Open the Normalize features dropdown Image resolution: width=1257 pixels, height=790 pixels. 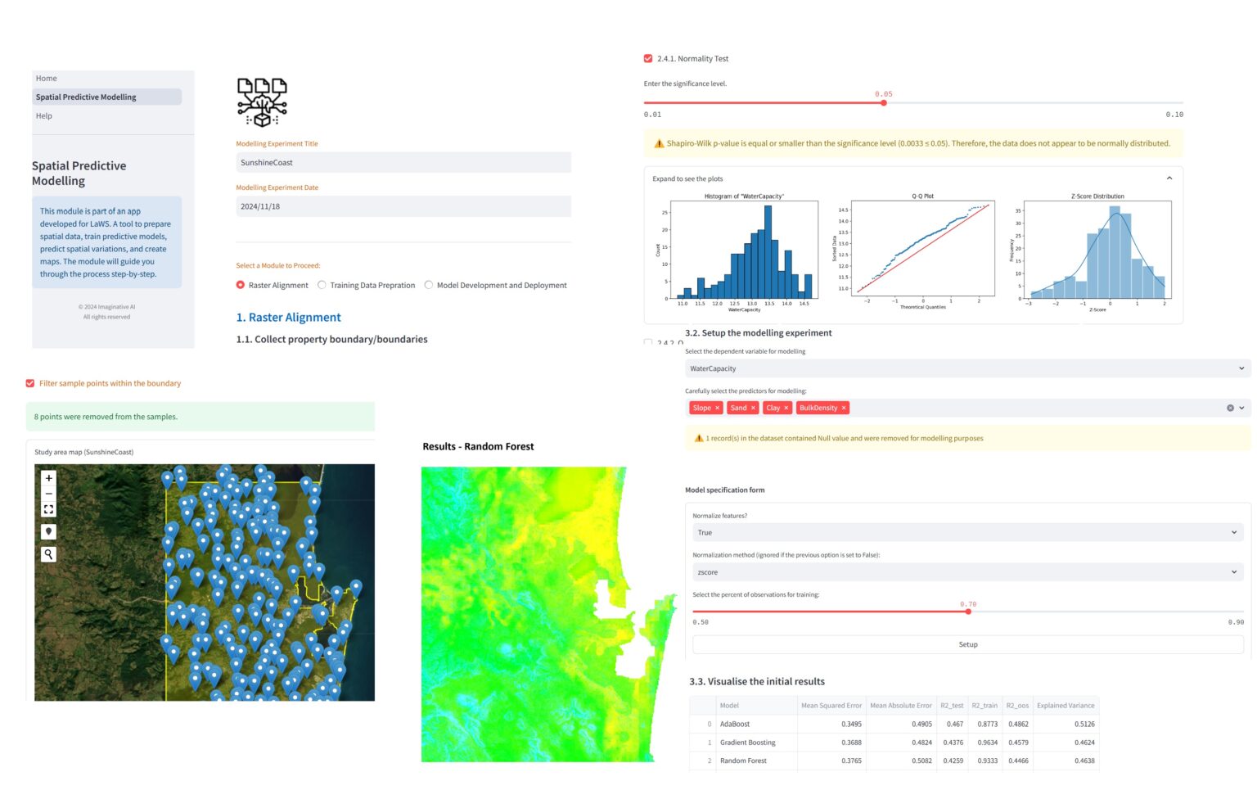point(966,533)
